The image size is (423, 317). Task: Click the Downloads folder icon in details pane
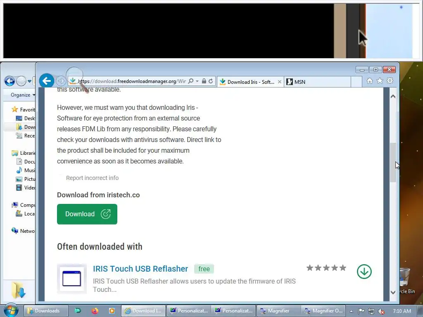(x=18, y=290)
